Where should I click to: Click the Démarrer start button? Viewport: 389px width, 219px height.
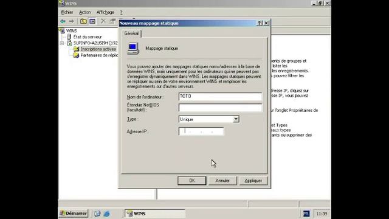(x=74, y=214)
